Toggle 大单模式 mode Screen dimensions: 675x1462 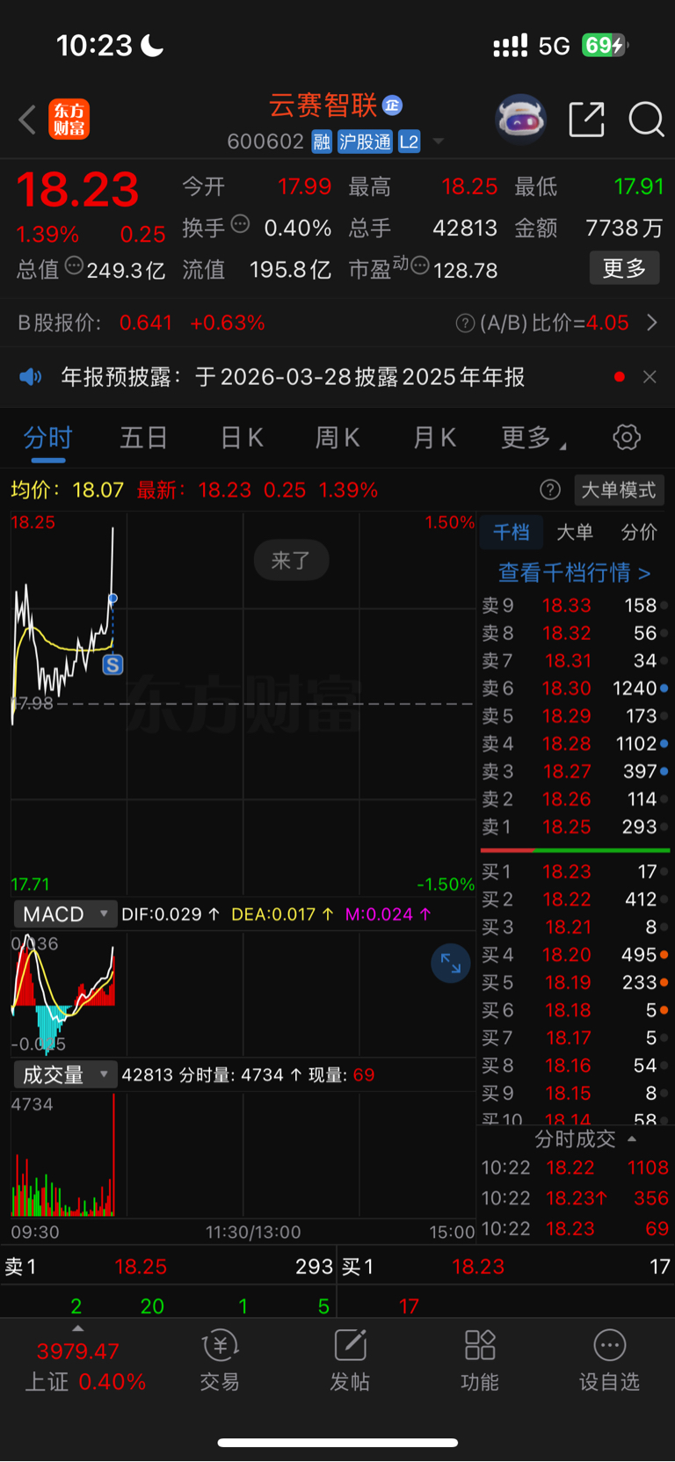[x=619, y=490]
